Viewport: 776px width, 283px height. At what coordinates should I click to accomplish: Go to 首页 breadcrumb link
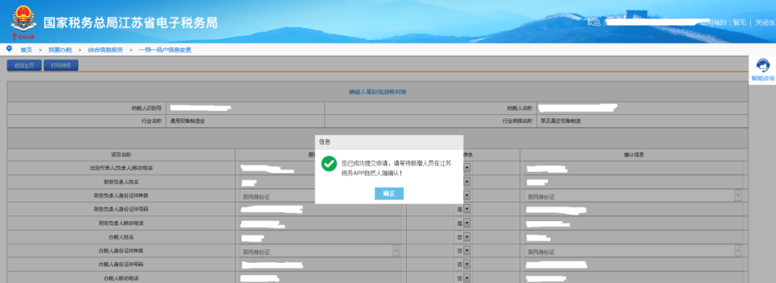(x=26, y=50)
